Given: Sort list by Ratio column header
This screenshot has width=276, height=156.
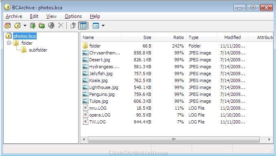Looking at the screenshot, I should click(170, 37).
